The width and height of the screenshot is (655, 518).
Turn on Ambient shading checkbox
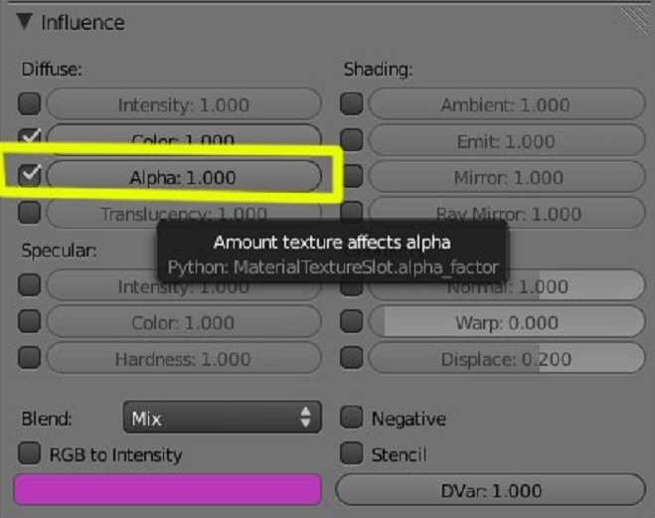(352, 103)
